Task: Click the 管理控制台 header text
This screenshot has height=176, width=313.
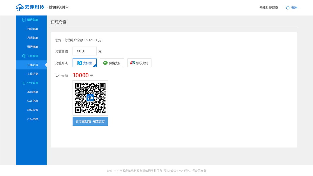Action: 59,8
